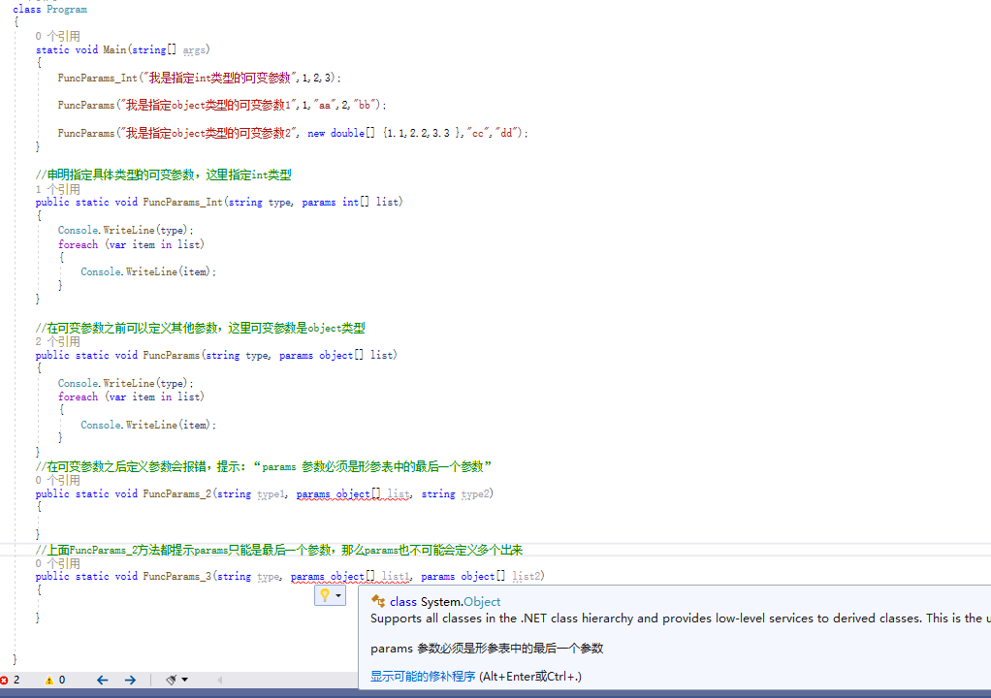
Task: Click 'Program' in the class declaration
Action: [67, 9]
